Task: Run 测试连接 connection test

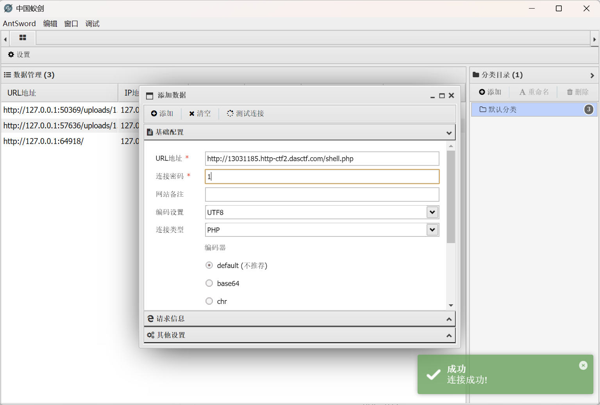Action: 245,114
